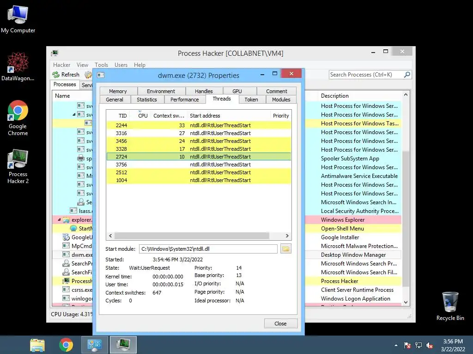
Task: Switch to Process Hacker in the taskbar
Action: pos(123,345)
